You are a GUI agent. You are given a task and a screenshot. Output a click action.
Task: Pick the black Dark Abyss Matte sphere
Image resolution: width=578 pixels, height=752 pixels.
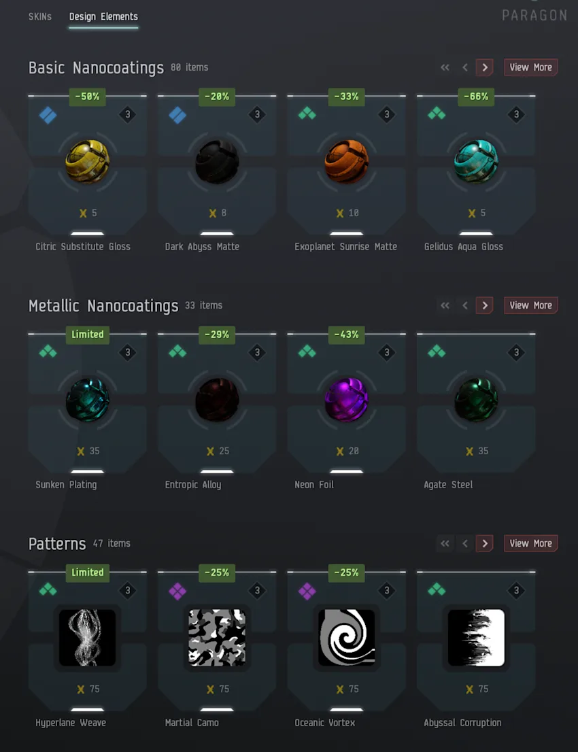pos(217,162)
